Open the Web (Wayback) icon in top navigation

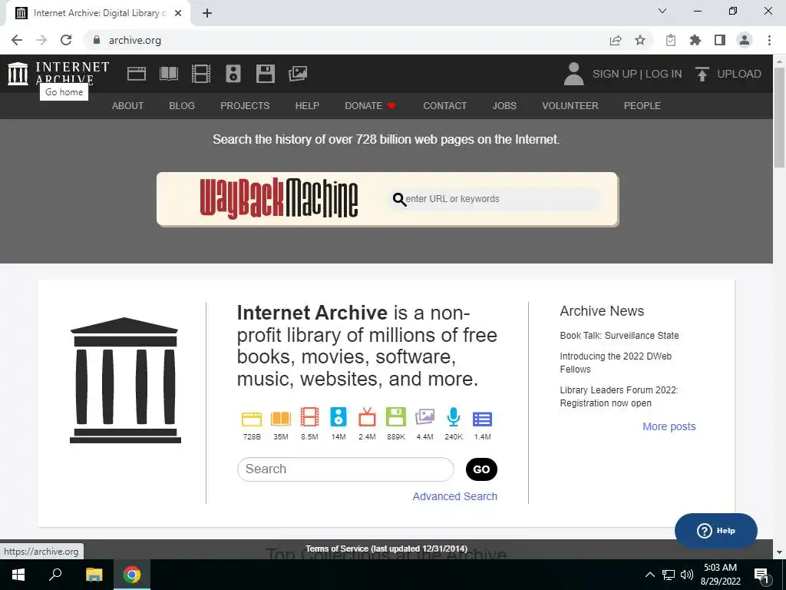tap(137, 74)
